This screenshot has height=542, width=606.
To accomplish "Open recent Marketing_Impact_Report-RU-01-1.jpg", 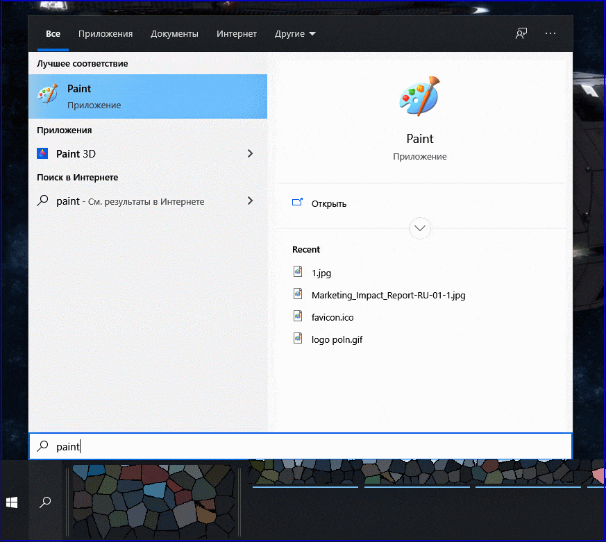I will point(389,295).
